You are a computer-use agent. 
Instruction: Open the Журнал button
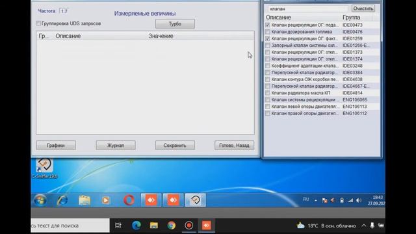[116, 145]
